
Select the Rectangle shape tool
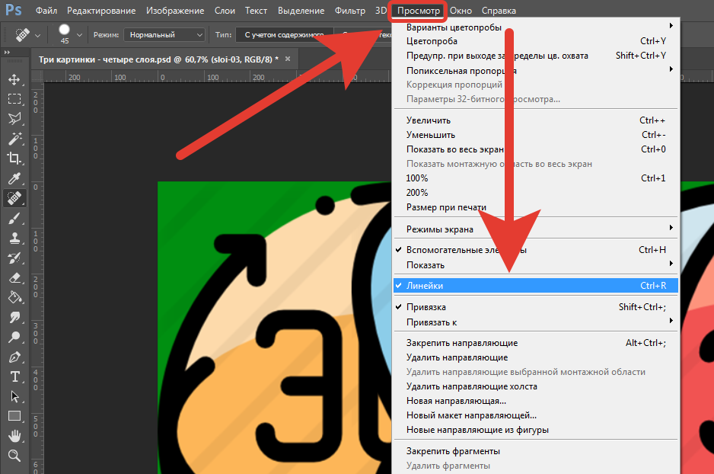point(14,417)
